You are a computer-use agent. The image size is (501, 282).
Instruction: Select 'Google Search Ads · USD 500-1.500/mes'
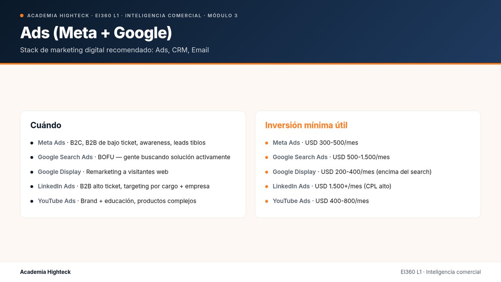[331, 158]
